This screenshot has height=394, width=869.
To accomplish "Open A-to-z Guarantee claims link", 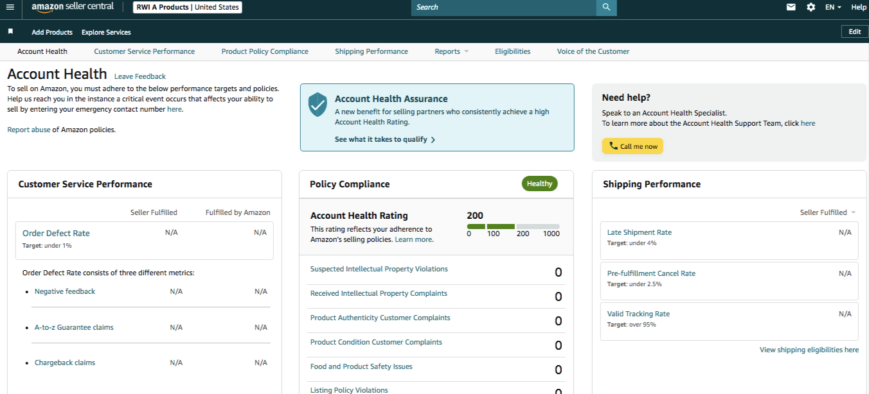I will tap(74, 327).
